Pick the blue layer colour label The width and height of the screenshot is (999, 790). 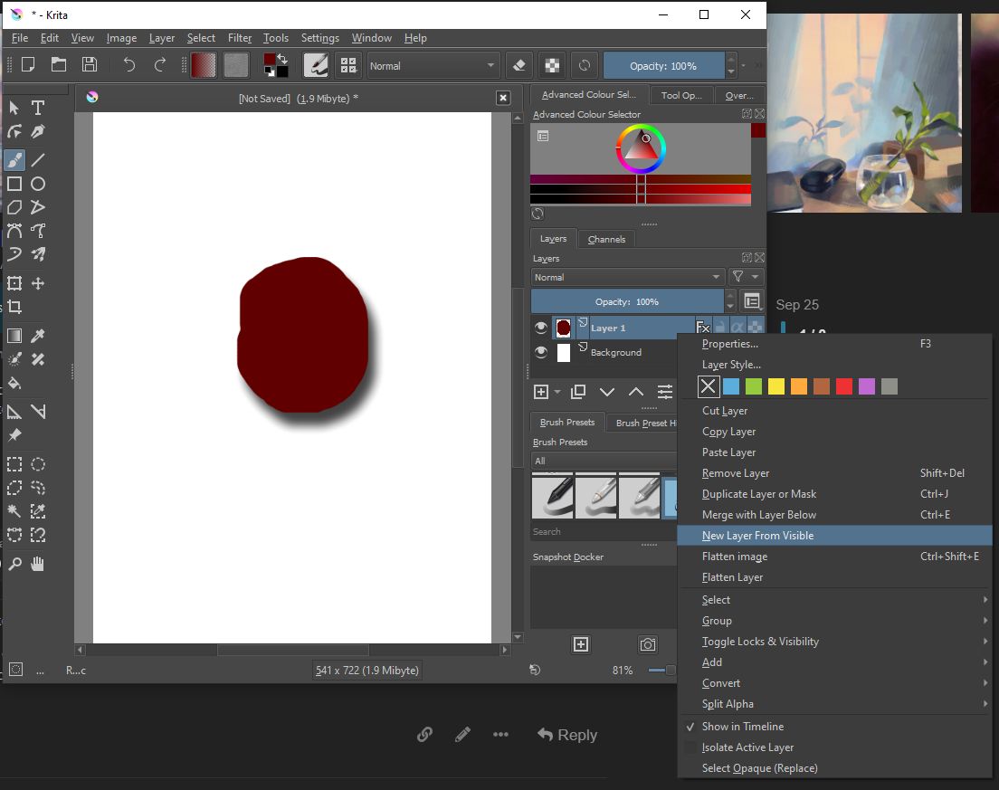(731, 386)
